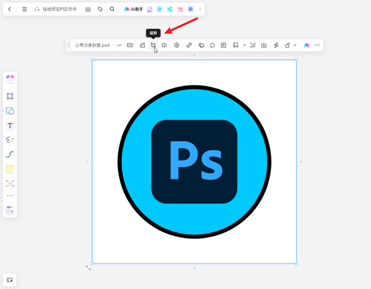Select the pen drawing tool
This screenshot has height=289, width=371.
tap(10, 140)
